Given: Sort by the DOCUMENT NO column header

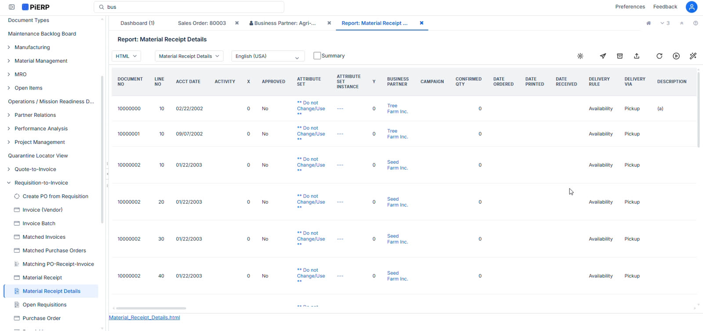Looking at the screenshot, I should [130, 82].
